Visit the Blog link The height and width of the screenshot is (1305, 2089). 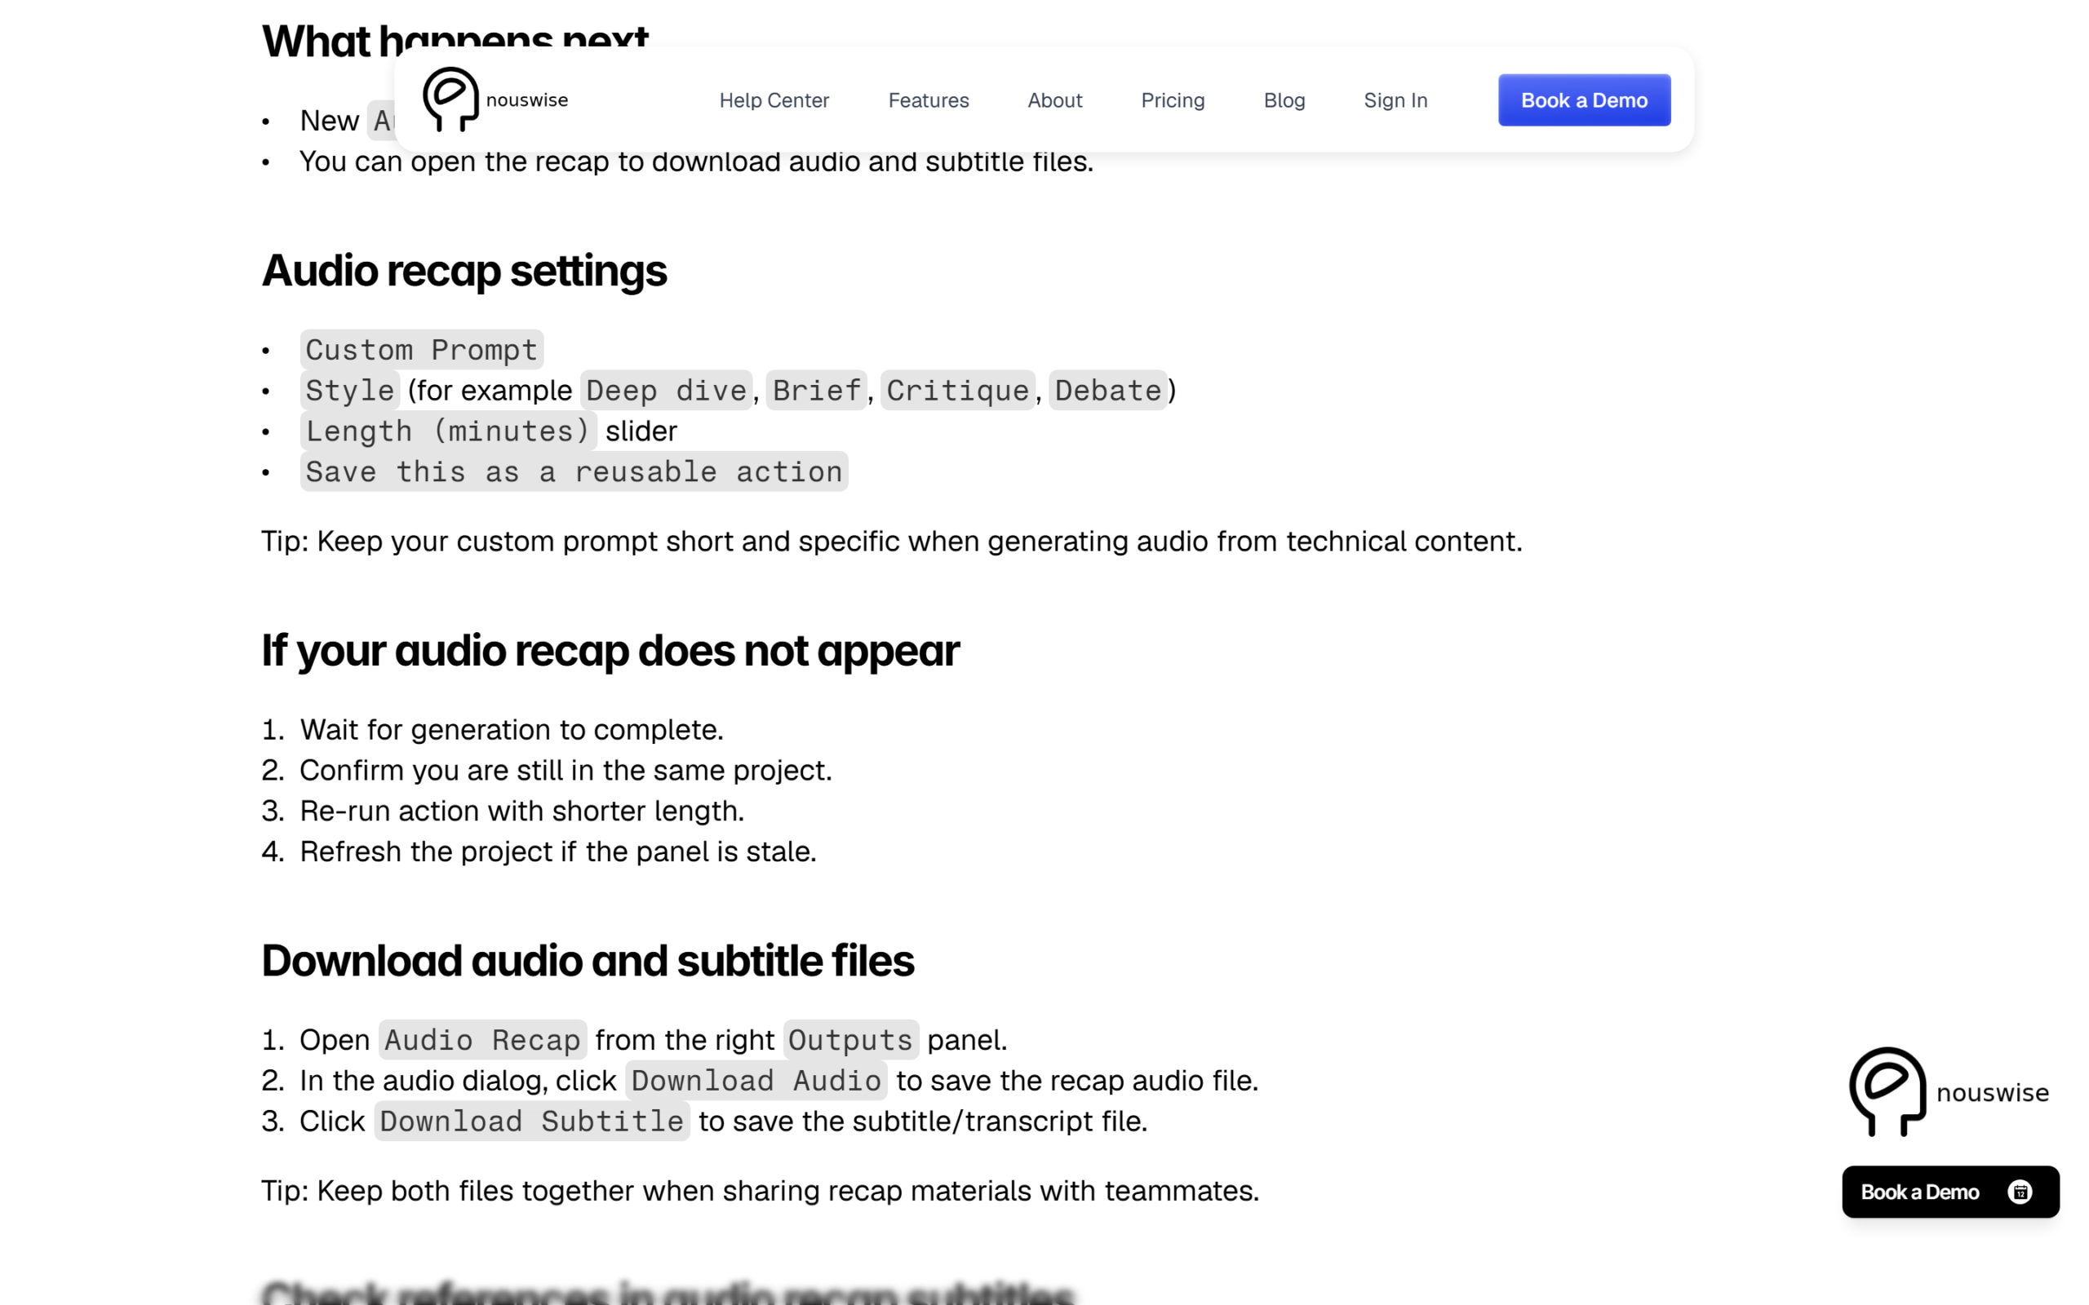(x=1284, y=100)
